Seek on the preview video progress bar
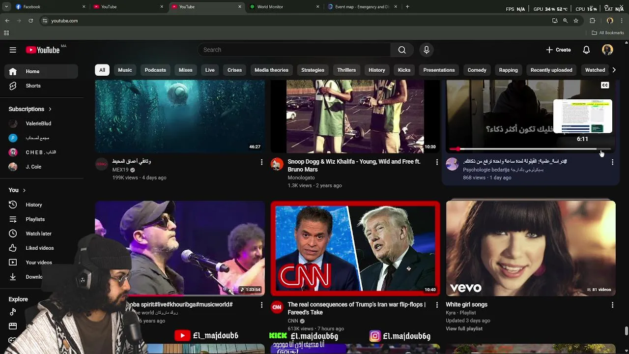 pos(530,148)
